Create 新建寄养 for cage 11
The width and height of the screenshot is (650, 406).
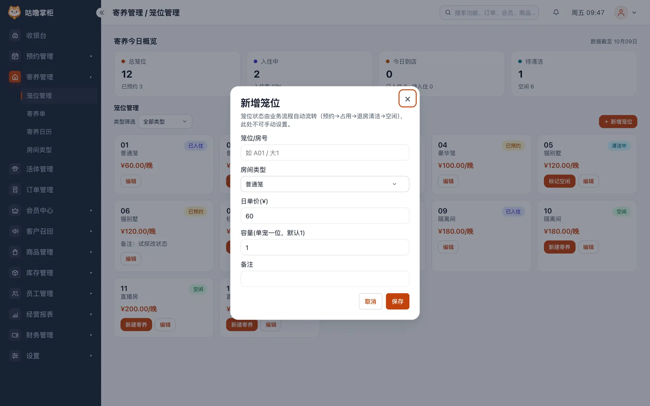[136, 324]
